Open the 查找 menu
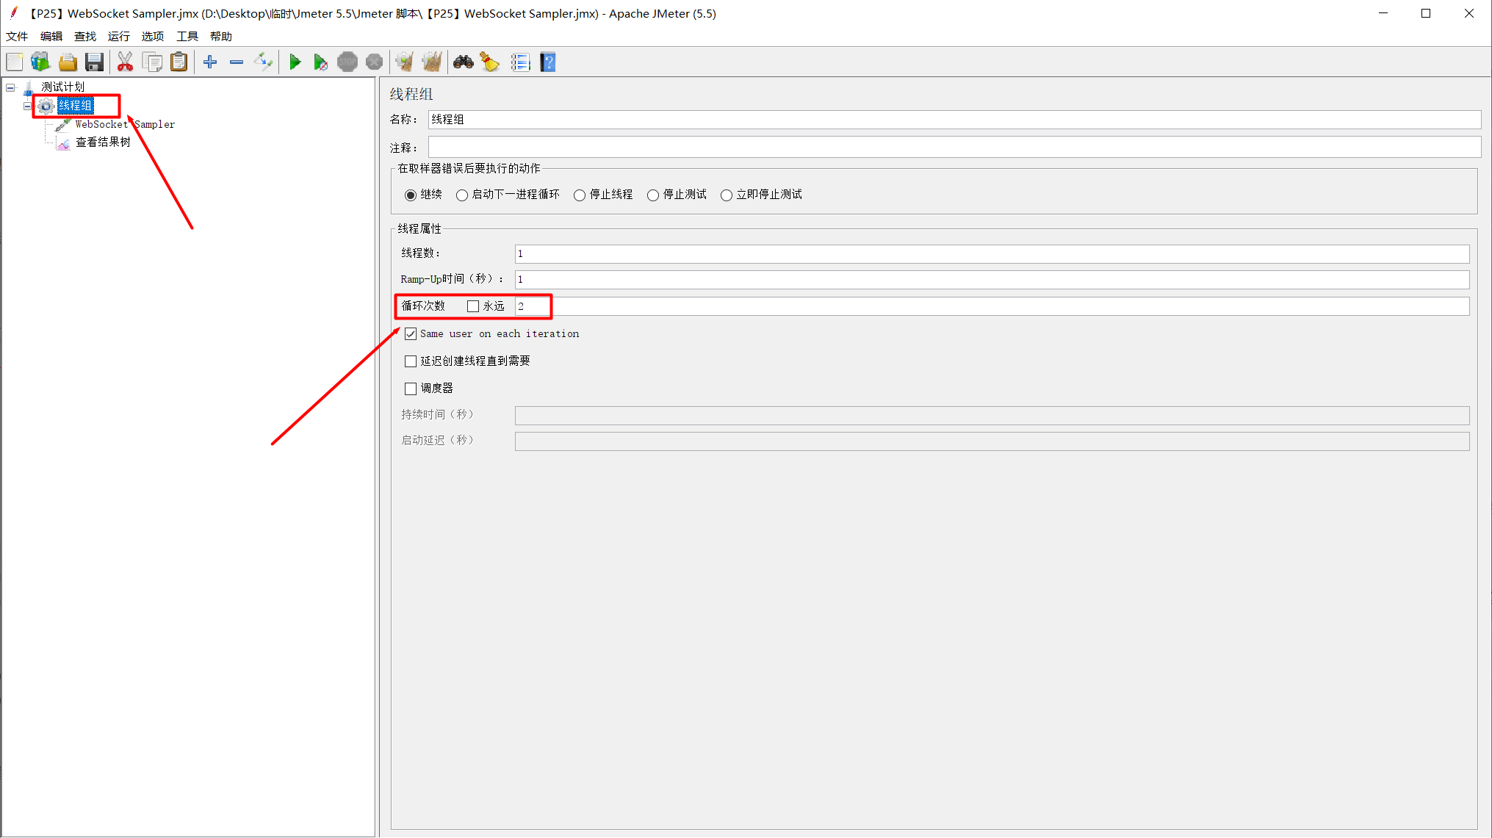 (85, 36)
